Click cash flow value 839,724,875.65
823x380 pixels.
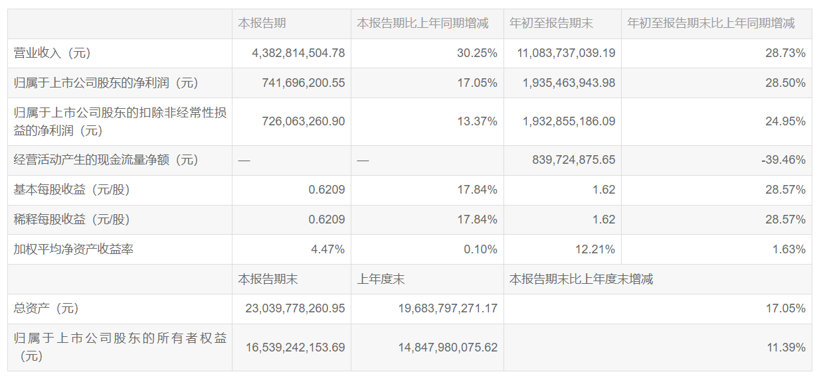pyautogui.click(x=574, y=160)
